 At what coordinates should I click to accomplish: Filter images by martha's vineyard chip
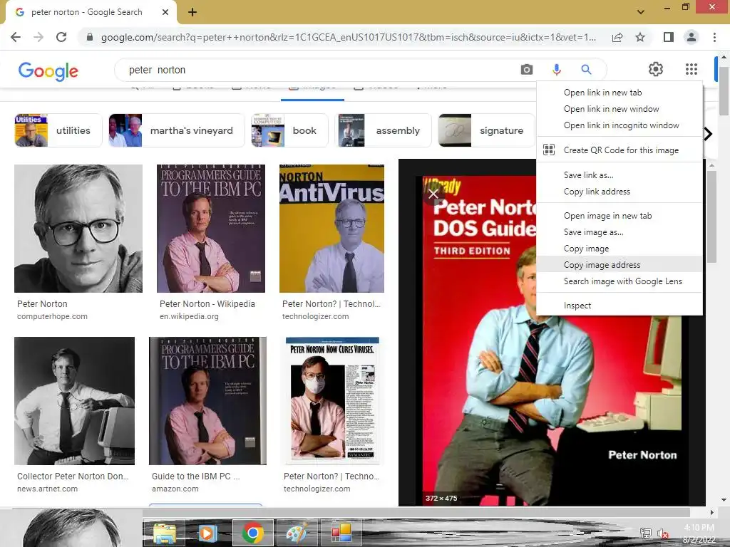click(x=177, y=131)
